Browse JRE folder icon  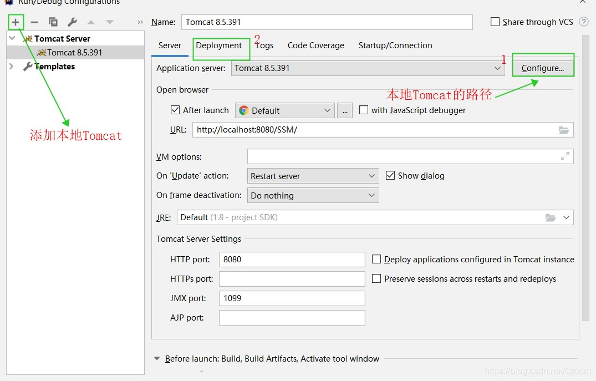551,217
